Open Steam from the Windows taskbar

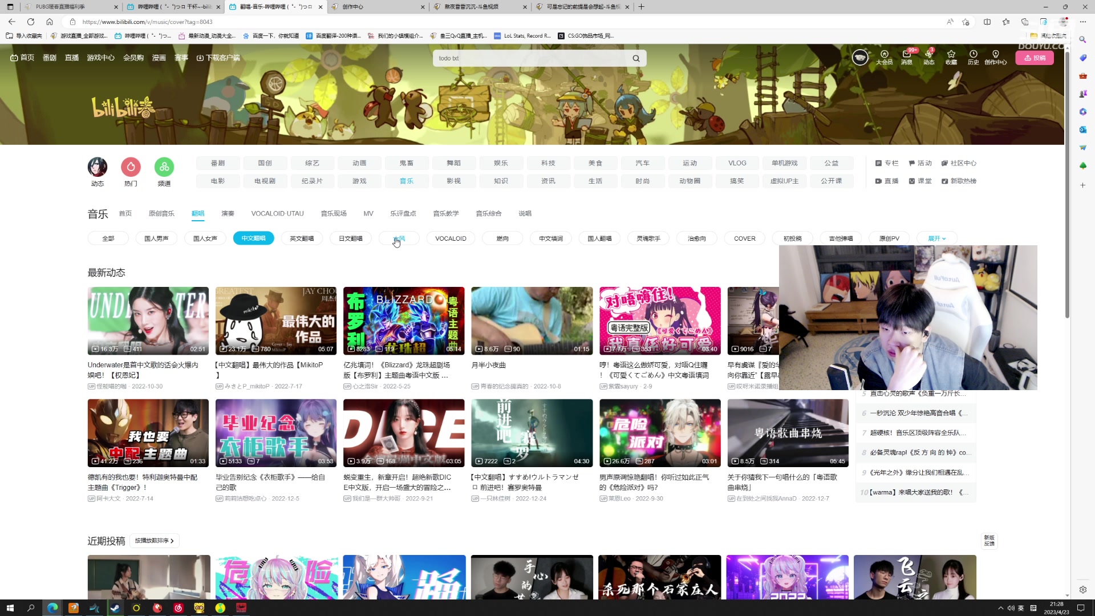115,608
